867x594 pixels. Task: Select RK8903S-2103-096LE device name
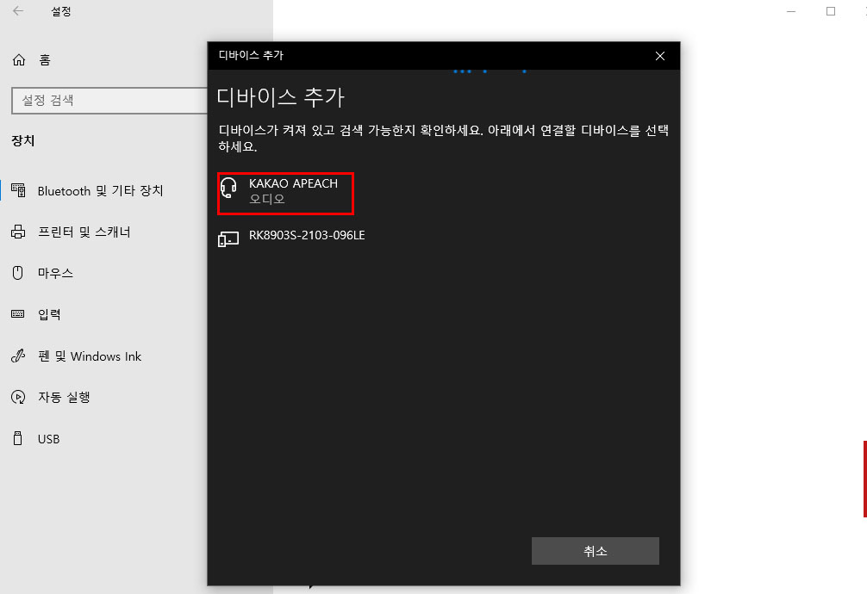pos(307,235)
